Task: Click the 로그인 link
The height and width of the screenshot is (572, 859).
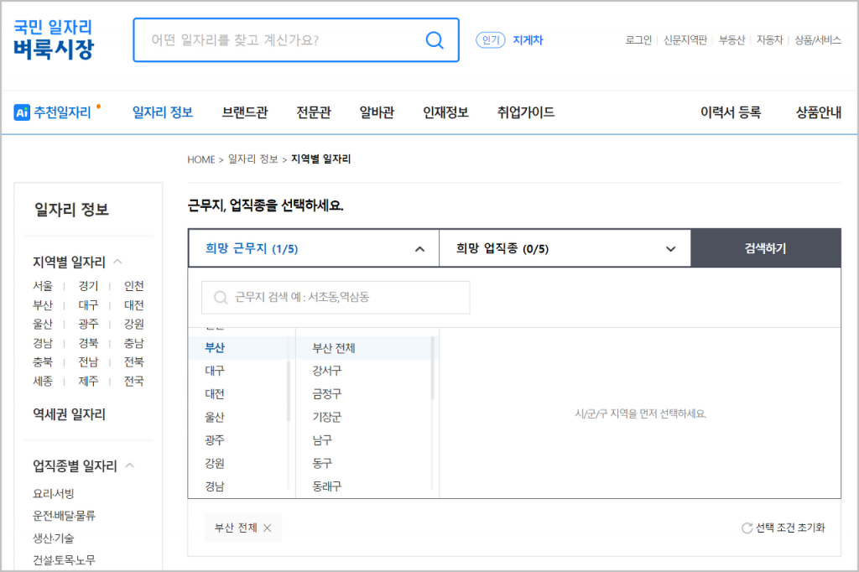Action: pyautogui.click(x=638, y=40)
